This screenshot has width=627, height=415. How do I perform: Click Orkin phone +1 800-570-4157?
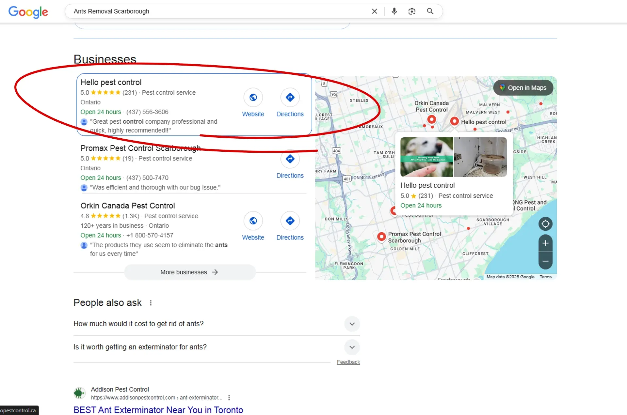[x=150, y=235]
